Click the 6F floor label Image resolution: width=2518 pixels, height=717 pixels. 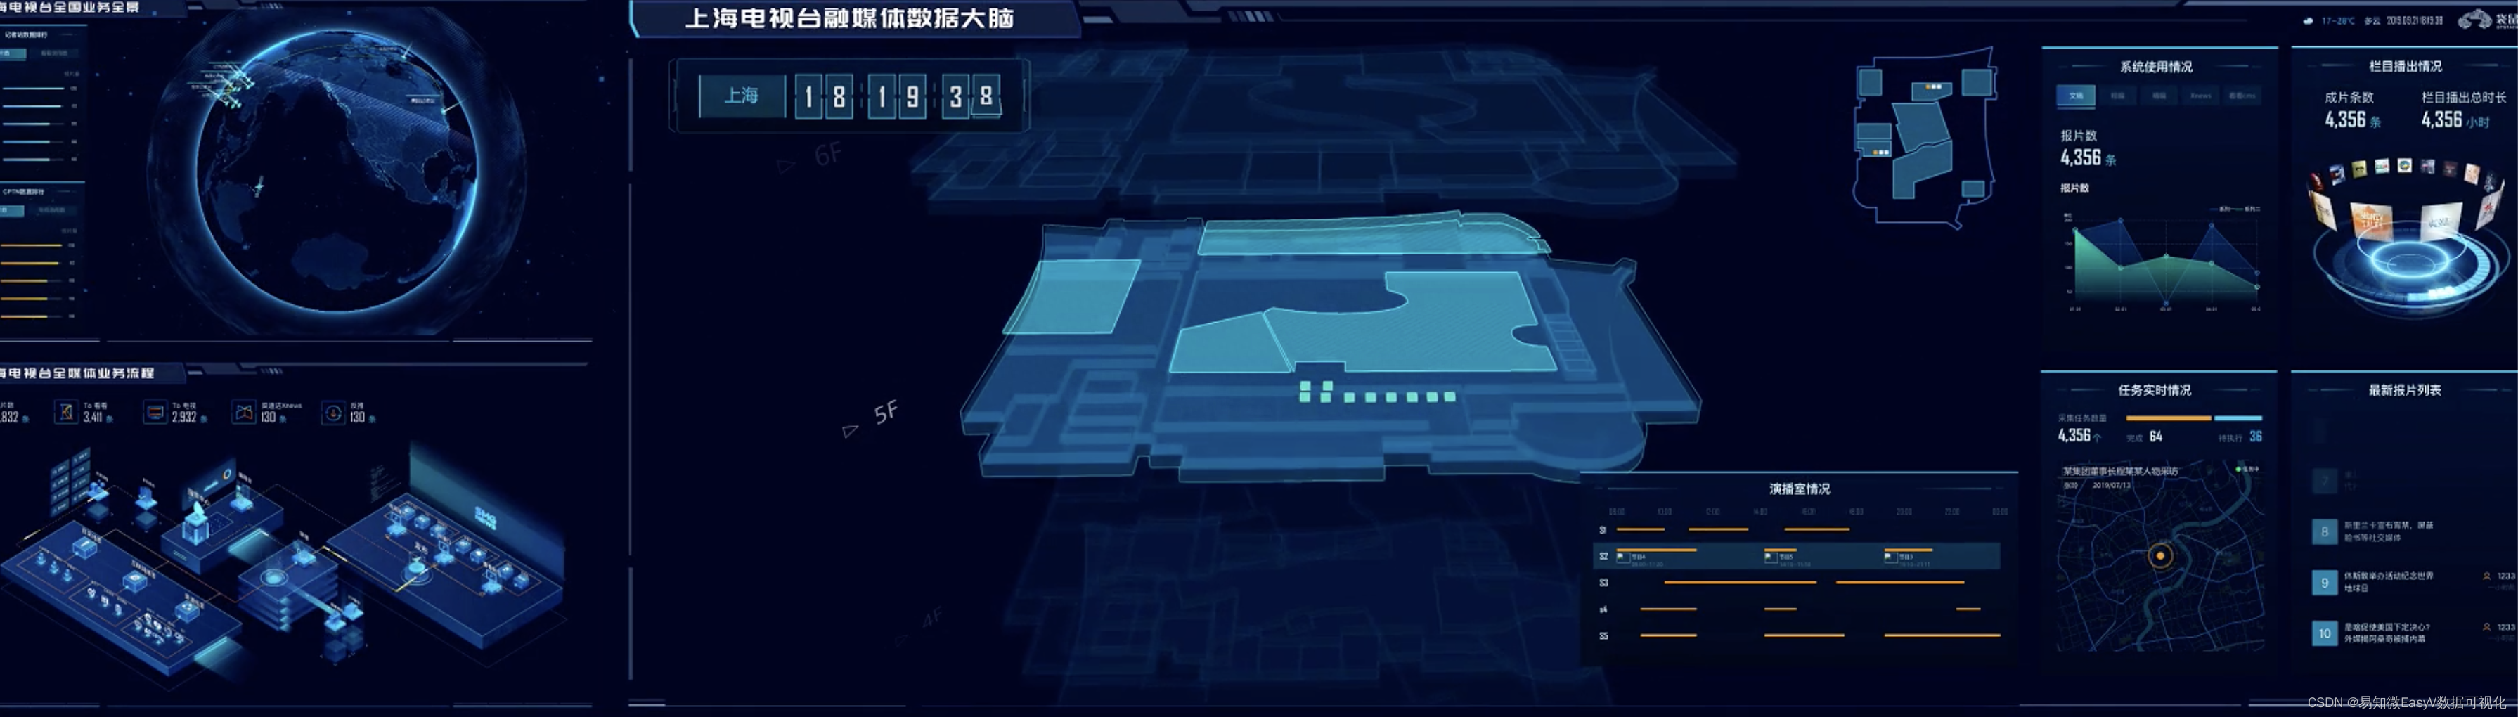[x=829, y=155]
